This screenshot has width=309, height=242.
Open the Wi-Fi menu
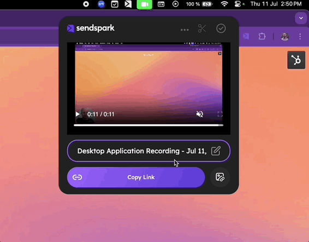point(224,4)
